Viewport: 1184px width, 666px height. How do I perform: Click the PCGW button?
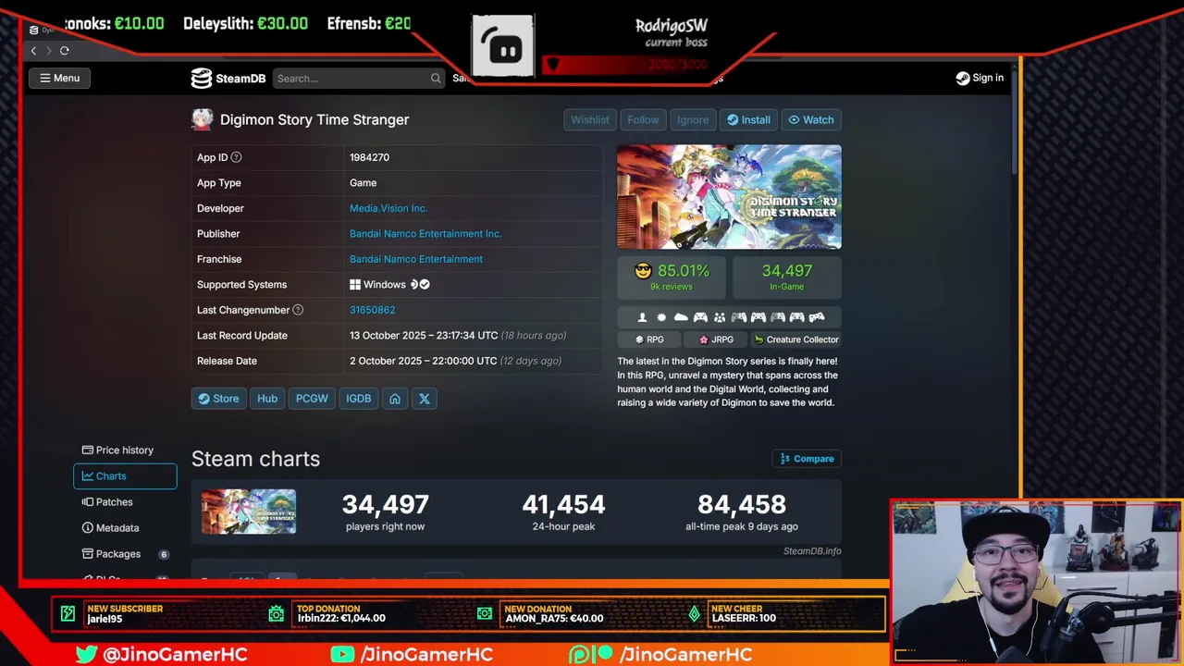click(x=312, y=399)
